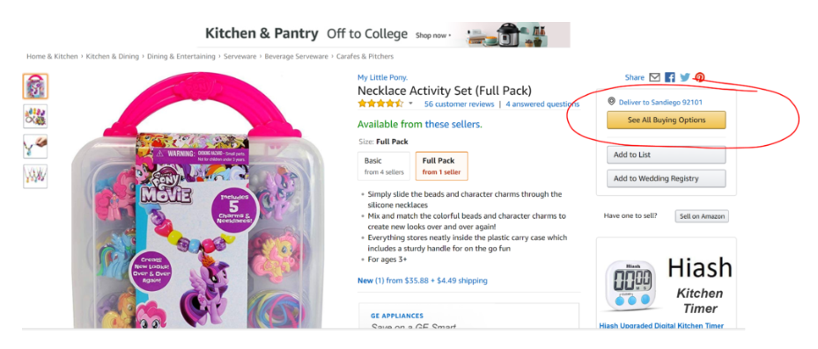Viewport: 818px width, 349px height.
Task: Click the Sell on Amazon button
Action: click(x=702, y=216)
